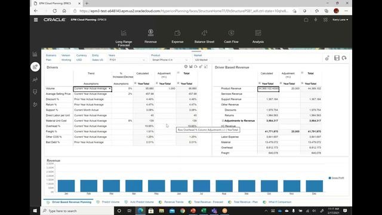This screenshot has width=382, height=215.
Task: Open the Volume trend dropdown arrow
Action: click(x=110, y=89)
